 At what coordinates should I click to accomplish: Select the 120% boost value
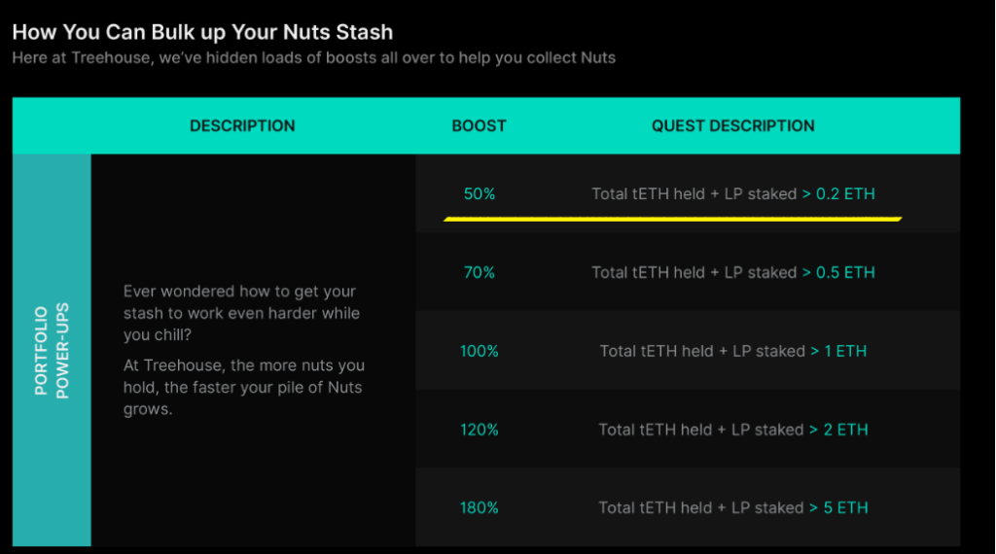[x=479, y=430]
